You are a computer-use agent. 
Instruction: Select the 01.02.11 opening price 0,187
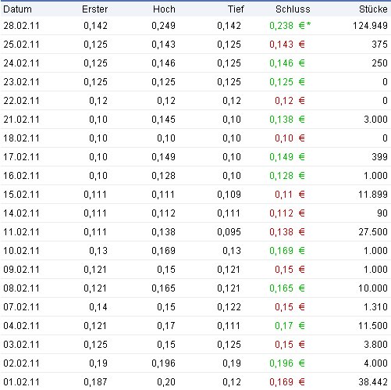coord(95,382)
